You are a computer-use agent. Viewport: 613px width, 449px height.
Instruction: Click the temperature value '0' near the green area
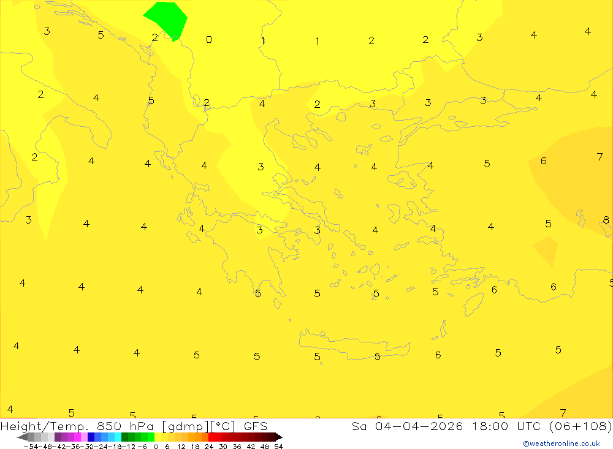209,39
